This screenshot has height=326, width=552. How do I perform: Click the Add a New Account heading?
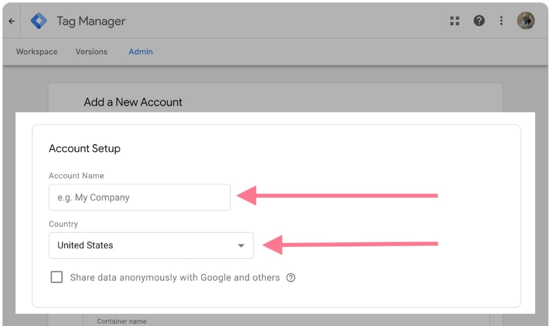point(133,102)
